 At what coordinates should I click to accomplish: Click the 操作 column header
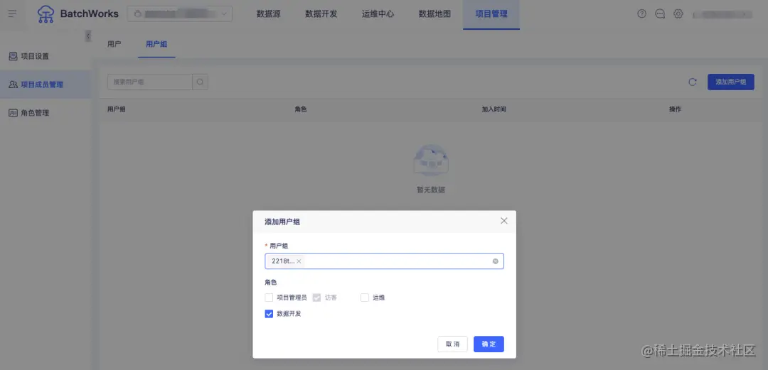tap(675, 109)
